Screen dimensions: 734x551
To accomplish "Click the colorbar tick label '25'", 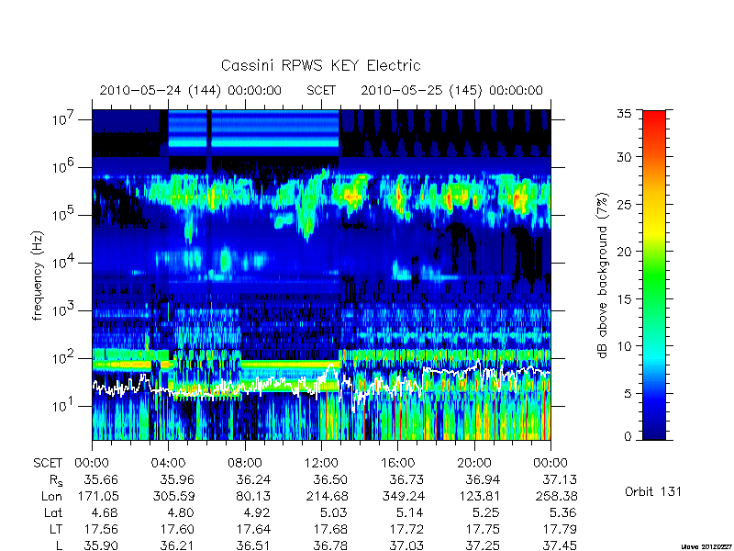I will pos(625,204).
